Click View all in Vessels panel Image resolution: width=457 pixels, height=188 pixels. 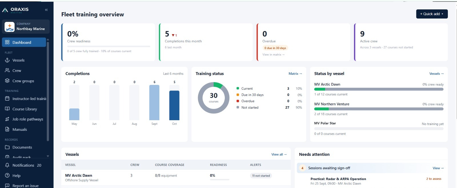pyautogui.click(x=279, y=154)
